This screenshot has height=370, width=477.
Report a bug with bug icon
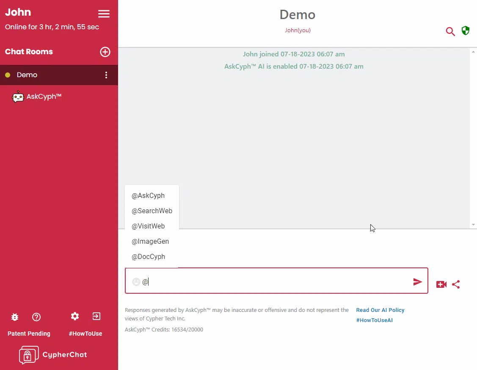pyautogui.click(x=14, y=317)
